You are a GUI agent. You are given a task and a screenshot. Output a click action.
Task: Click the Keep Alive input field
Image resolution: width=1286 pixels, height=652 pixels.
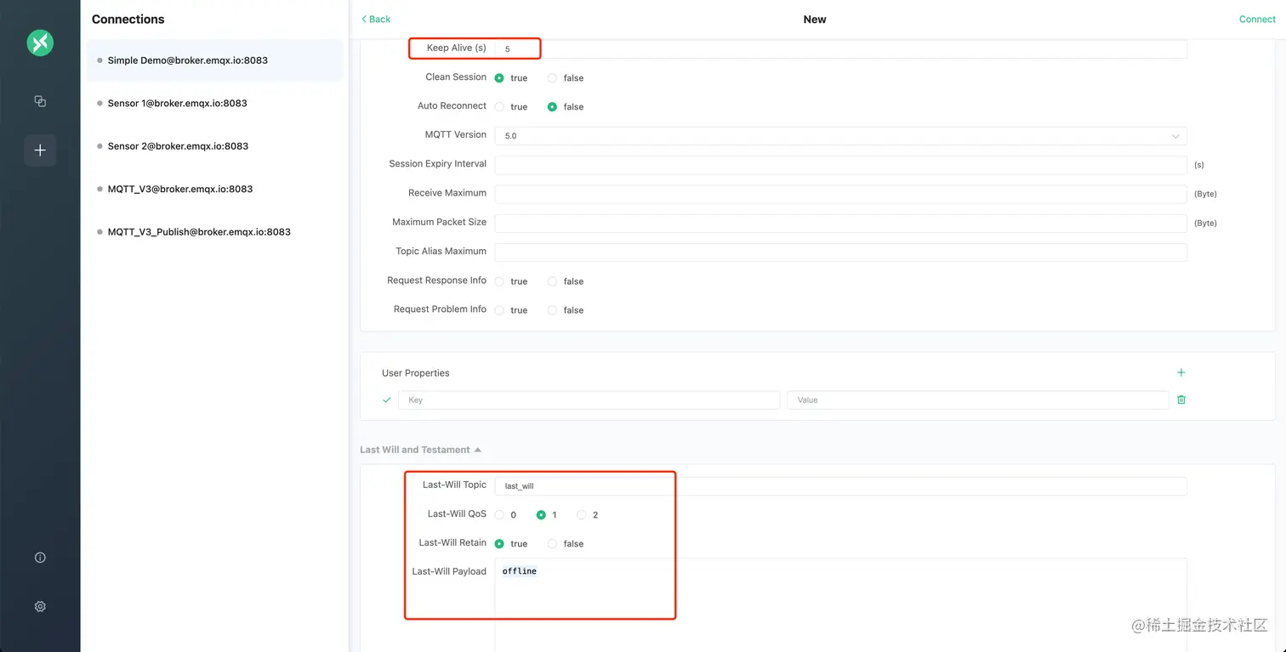tap(840, 49)
